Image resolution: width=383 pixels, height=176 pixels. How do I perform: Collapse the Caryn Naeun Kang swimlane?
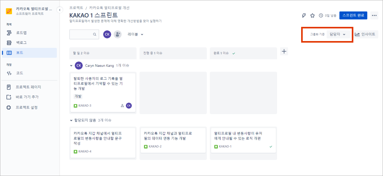click(71, 65)
